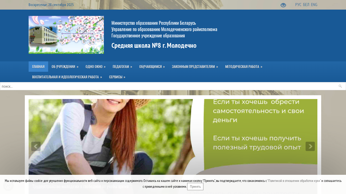Click the date Воскресенье, 28 сентября 2025

pyautogui.click(x=51, y=5)
